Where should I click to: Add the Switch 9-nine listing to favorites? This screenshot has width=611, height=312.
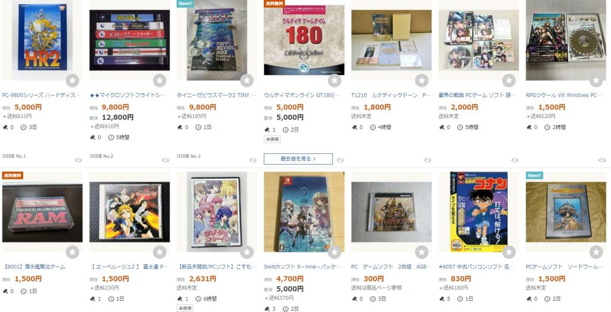click(x=334, y=252)
